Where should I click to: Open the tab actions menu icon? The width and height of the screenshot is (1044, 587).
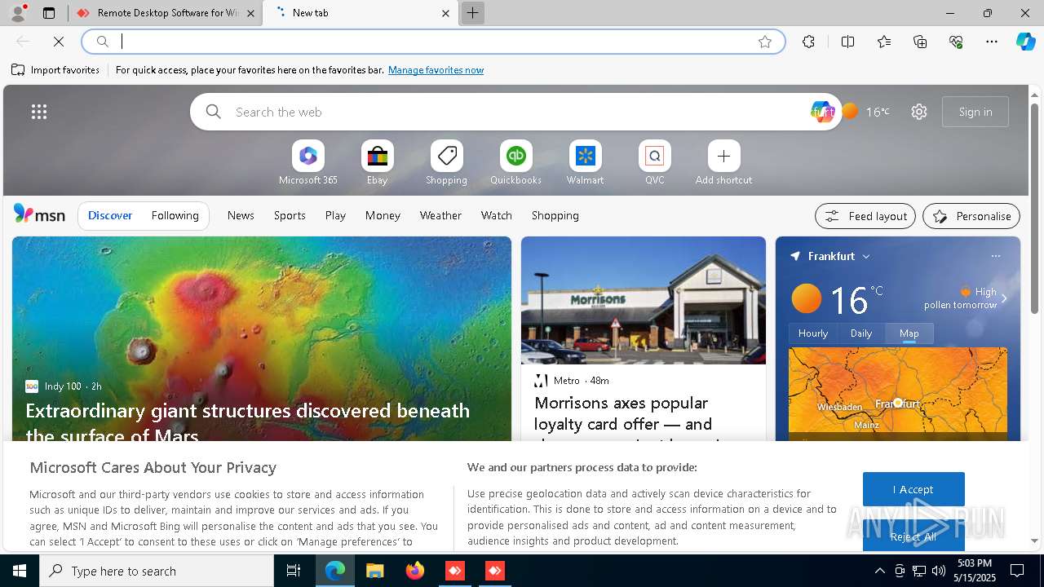click(49, 13)
